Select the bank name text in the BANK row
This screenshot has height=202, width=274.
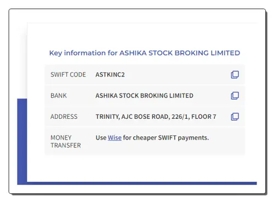click(144, 96)
